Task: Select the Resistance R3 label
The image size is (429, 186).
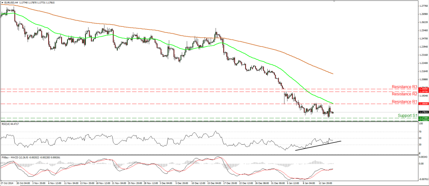Action: pyautogui.click(x=404, y=87)
